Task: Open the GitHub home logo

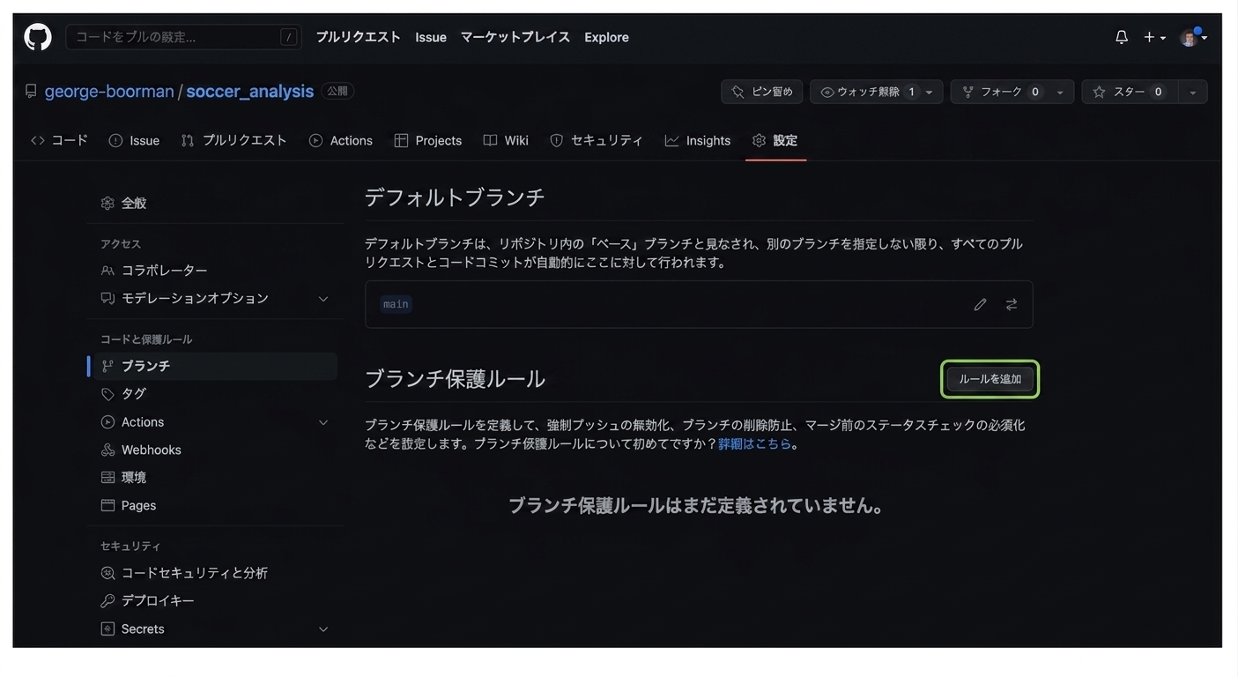Action: 38,37
